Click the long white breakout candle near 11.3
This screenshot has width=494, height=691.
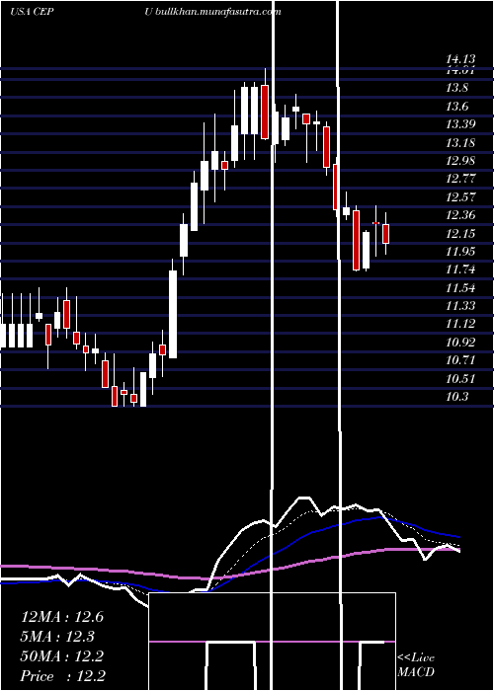tap(173, 314)
